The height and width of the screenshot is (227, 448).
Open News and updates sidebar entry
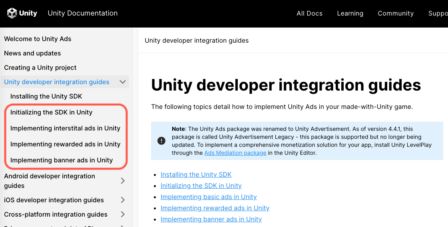click(32, 53)
